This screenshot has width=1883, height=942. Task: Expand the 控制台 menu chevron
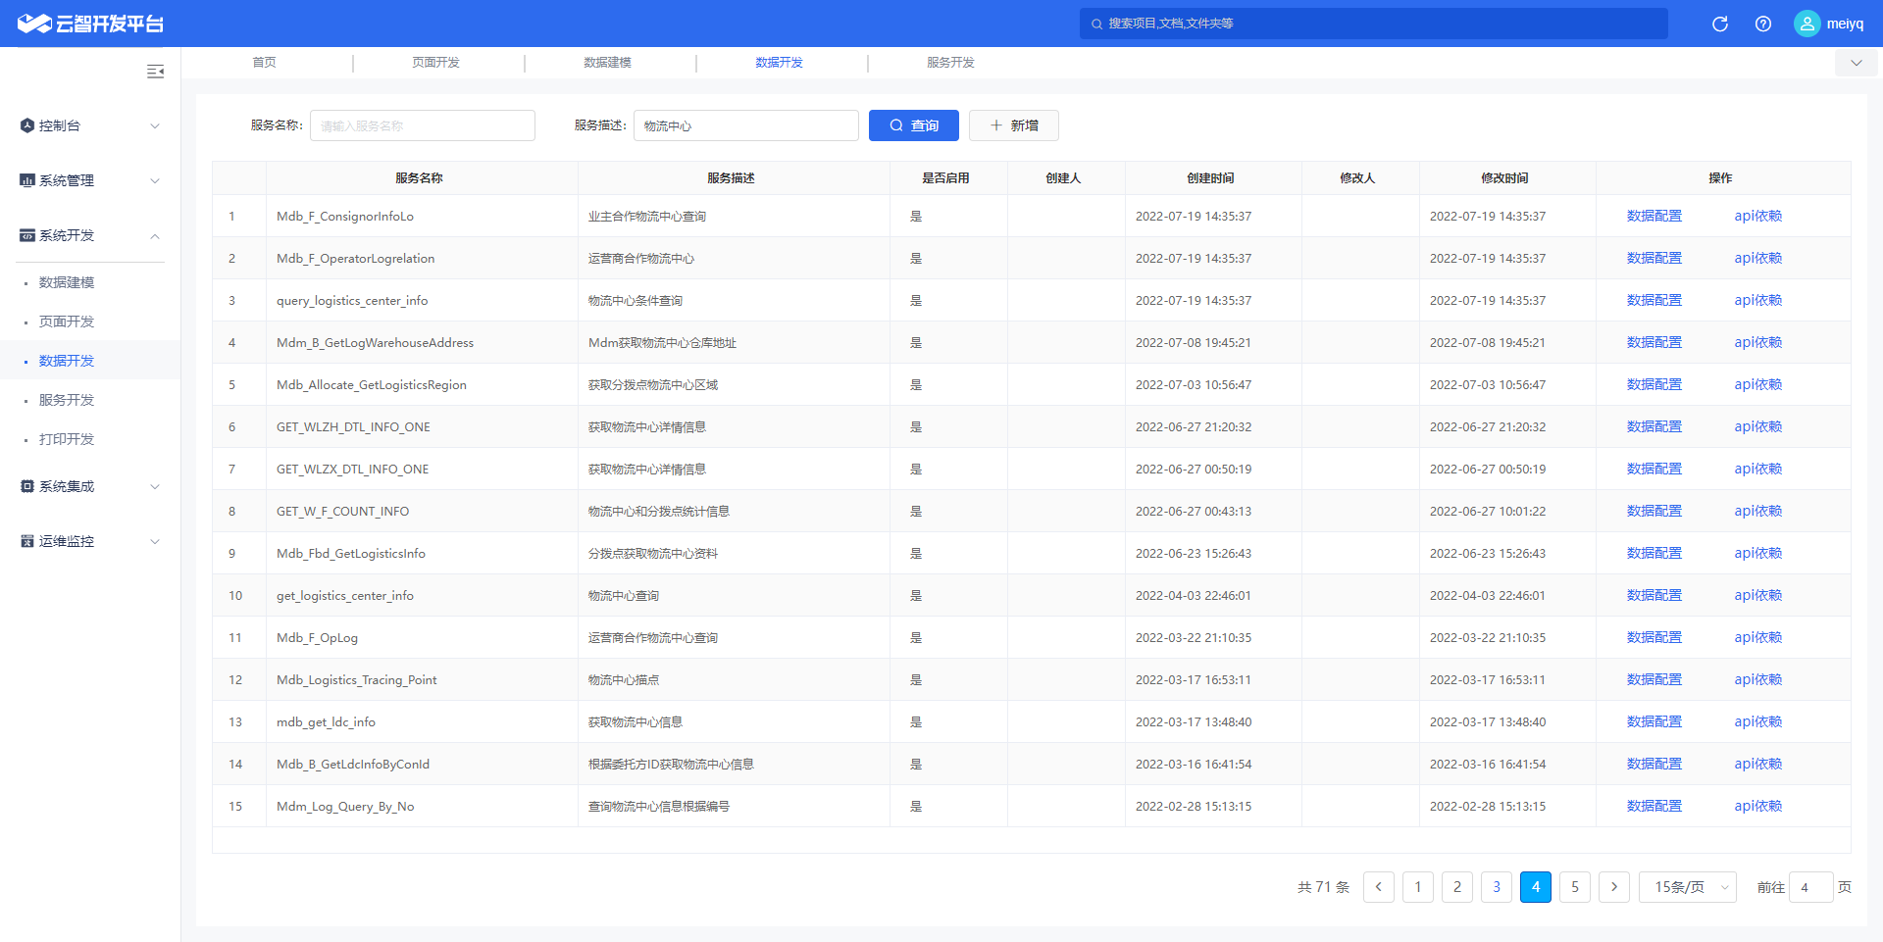coord(154,125)
